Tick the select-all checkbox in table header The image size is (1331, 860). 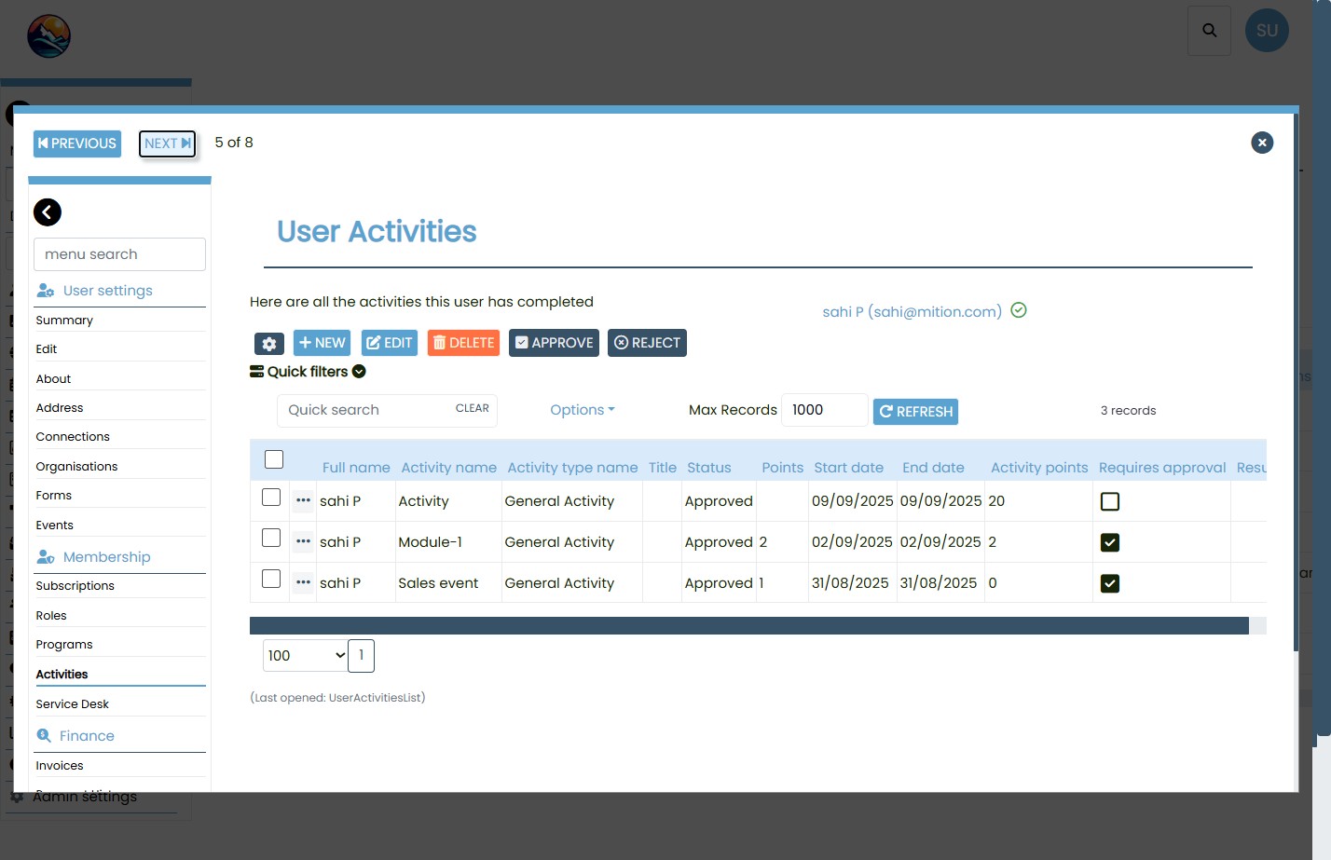click(274, 459)
